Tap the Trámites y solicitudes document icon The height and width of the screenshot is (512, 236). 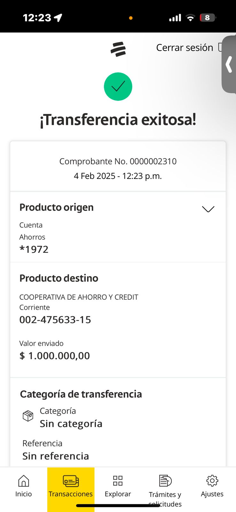pyautogui.click(x=165, y=481)
